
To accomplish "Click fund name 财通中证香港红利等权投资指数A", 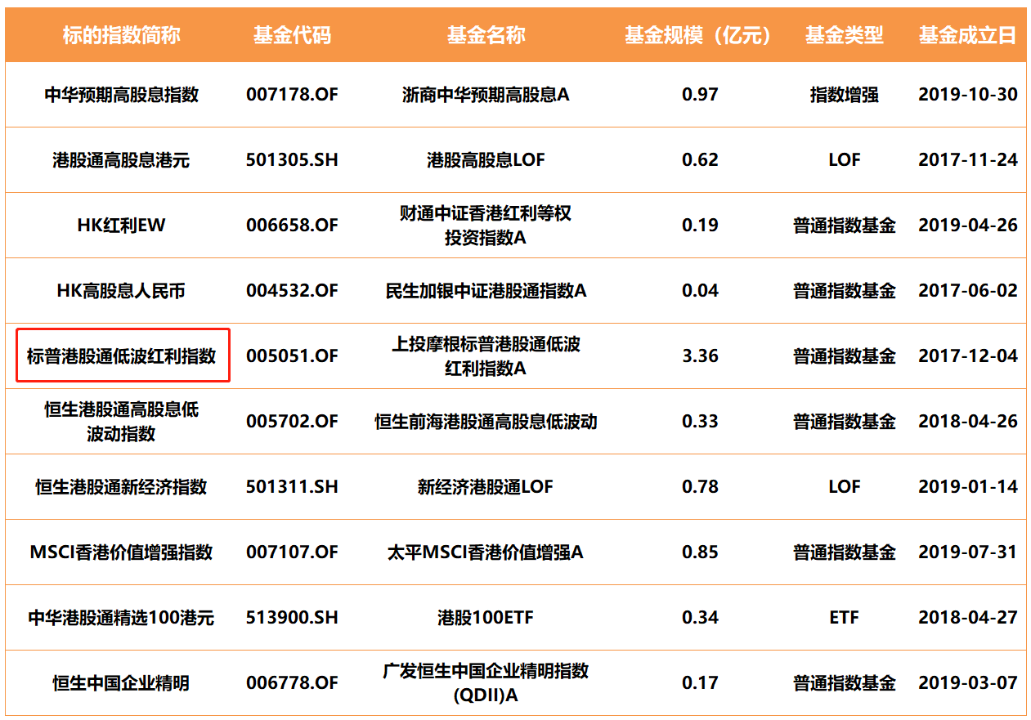I will [486, 226].
